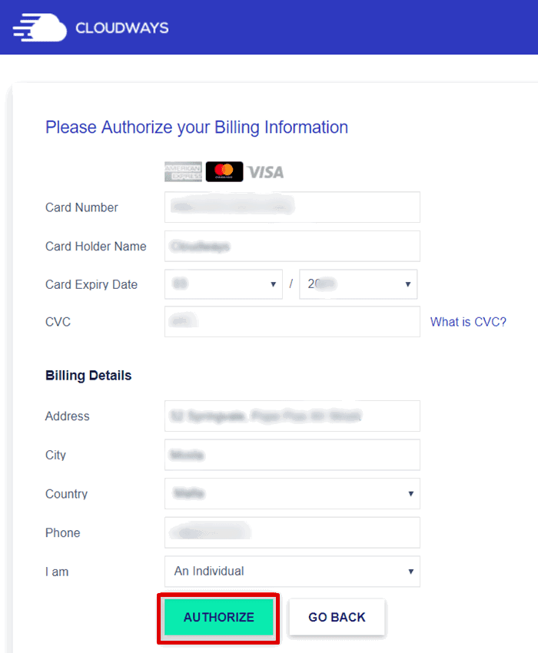
Task: Select the Card Holder Name field
Action: pyautogui.click(x=292, y=246)
